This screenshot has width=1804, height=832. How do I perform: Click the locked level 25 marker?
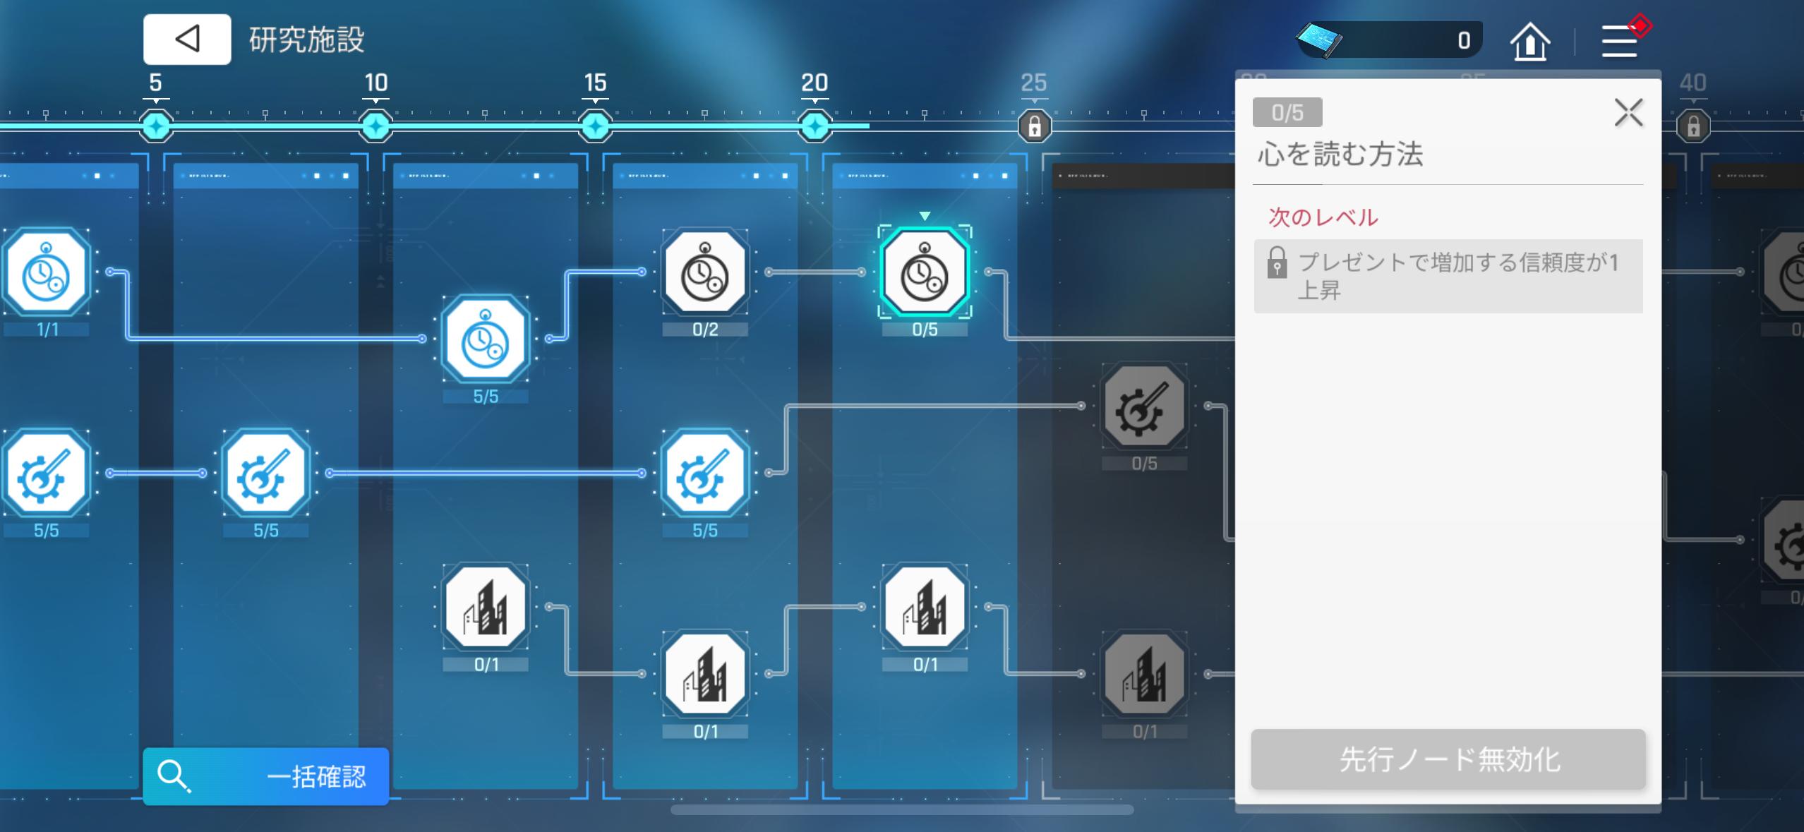click(x=1035, y=127)
